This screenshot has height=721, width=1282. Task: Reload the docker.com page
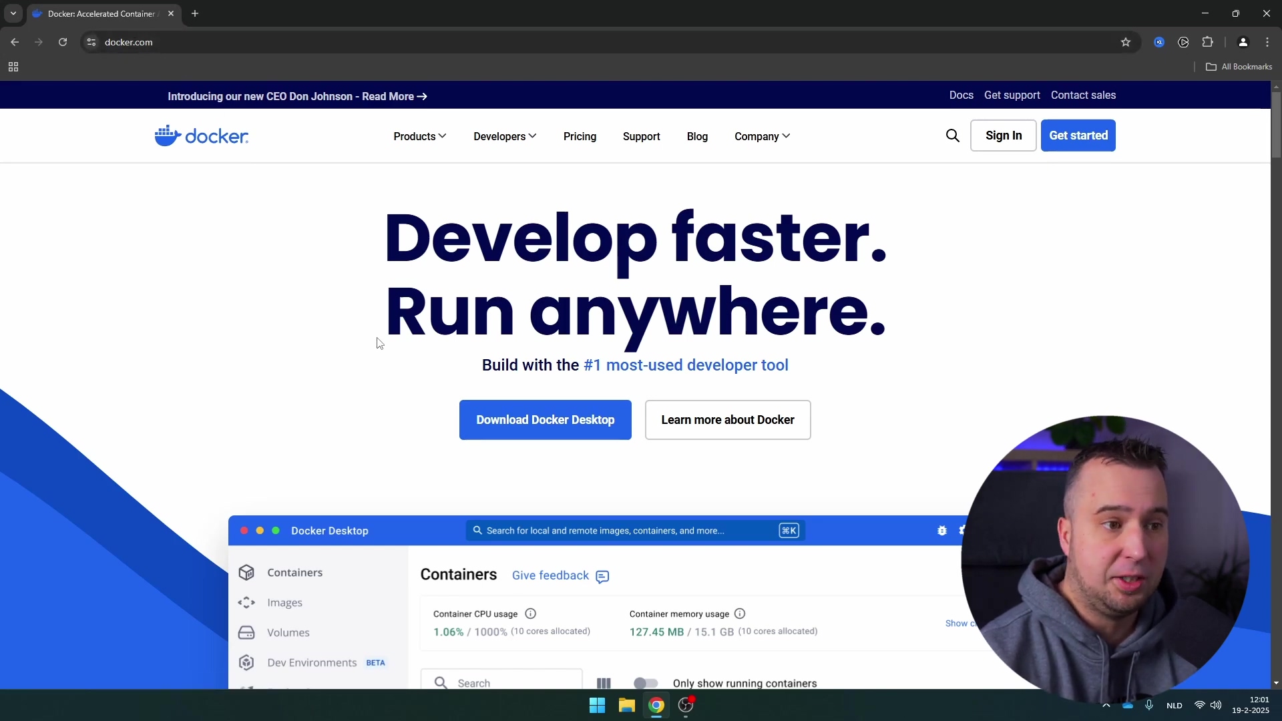[63, 42]
